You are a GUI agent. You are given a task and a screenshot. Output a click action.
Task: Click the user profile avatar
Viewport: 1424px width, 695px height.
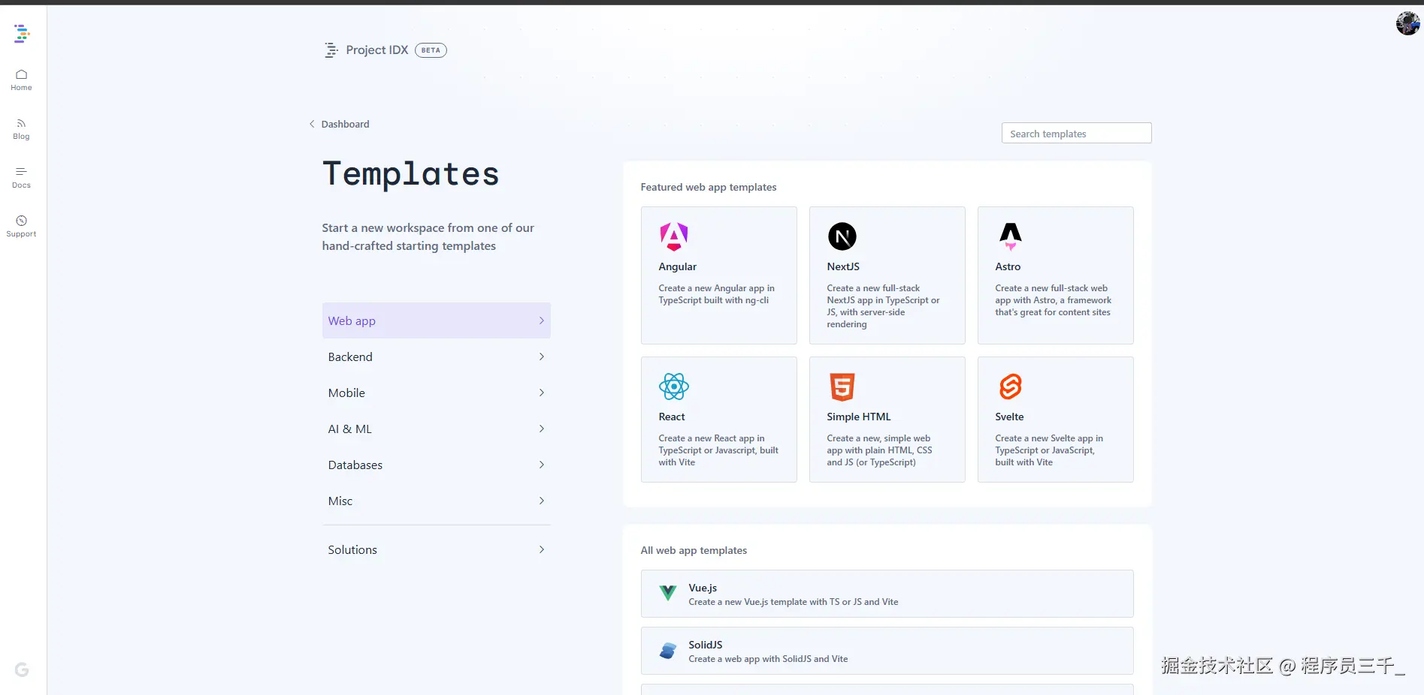1407,23
